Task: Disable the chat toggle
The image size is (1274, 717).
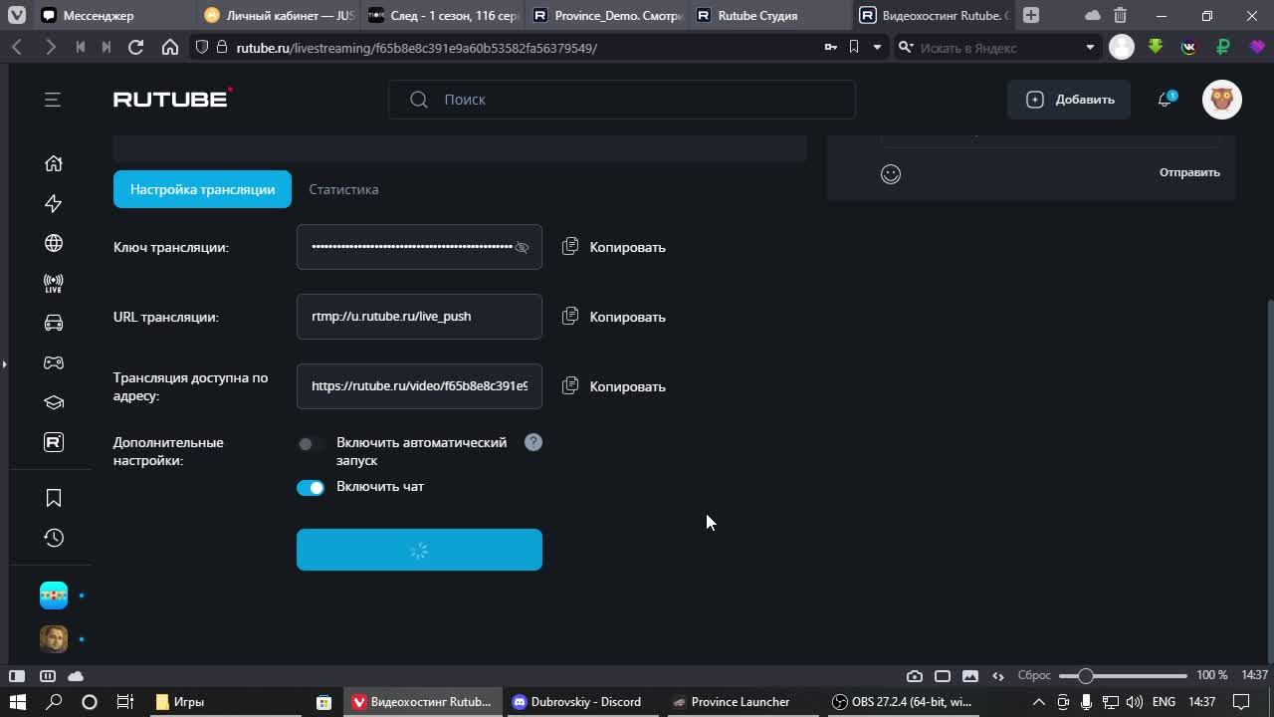Action: [x=311, y=488]
